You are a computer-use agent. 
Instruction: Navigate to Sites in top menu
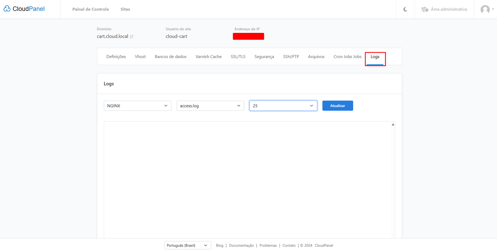(125, 9)
